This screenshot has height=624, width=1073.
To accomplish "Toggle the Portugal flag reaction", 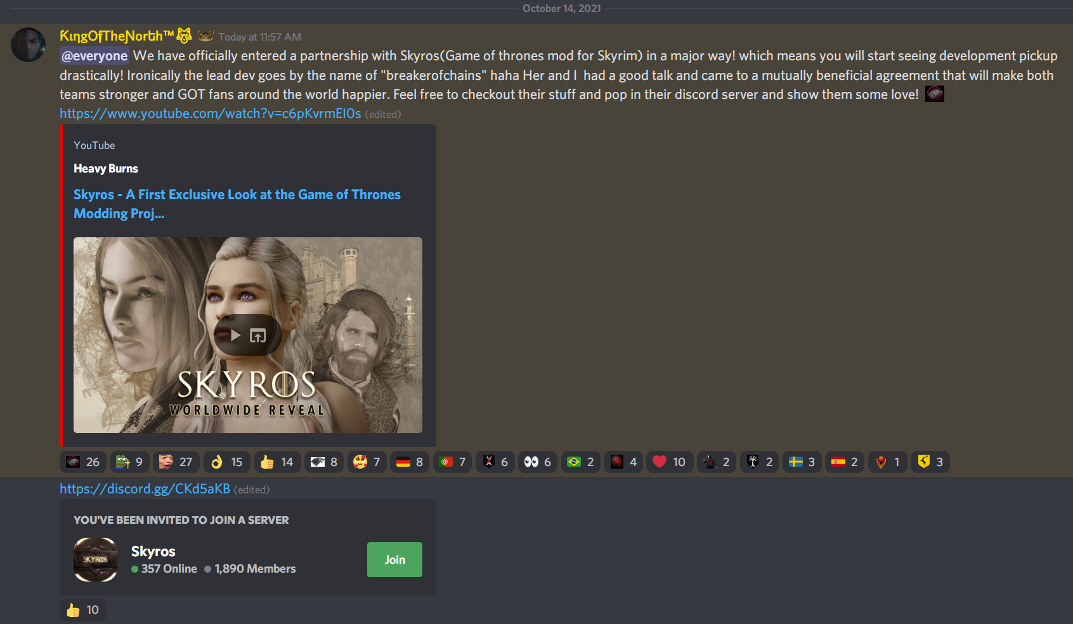I will click(453, 462).
